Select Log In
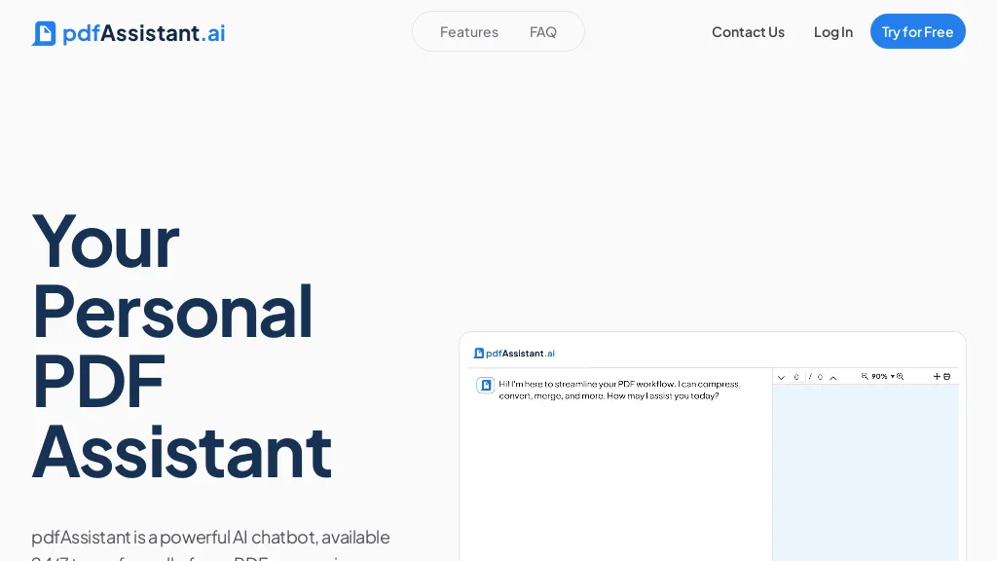This screenshot has height=561, width=997. coord(832,31)
